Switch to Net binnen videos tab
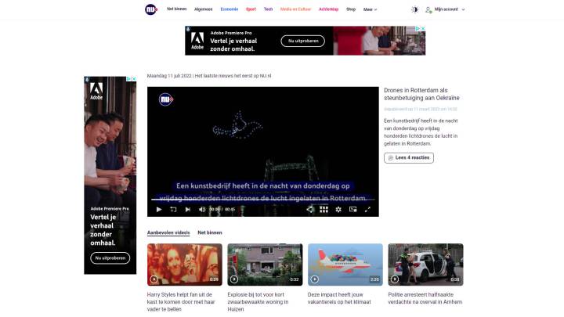This screenshot has height=317, width=564. tap(209, 232)
